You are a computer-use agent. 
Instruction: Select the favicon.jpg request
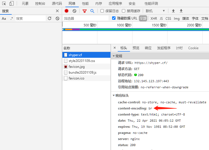(86, 67)
